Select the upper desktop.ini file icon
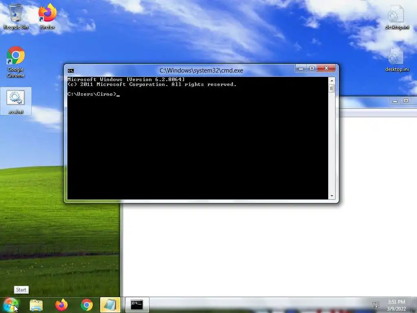 pyautogui.click(x=397, y=17)
